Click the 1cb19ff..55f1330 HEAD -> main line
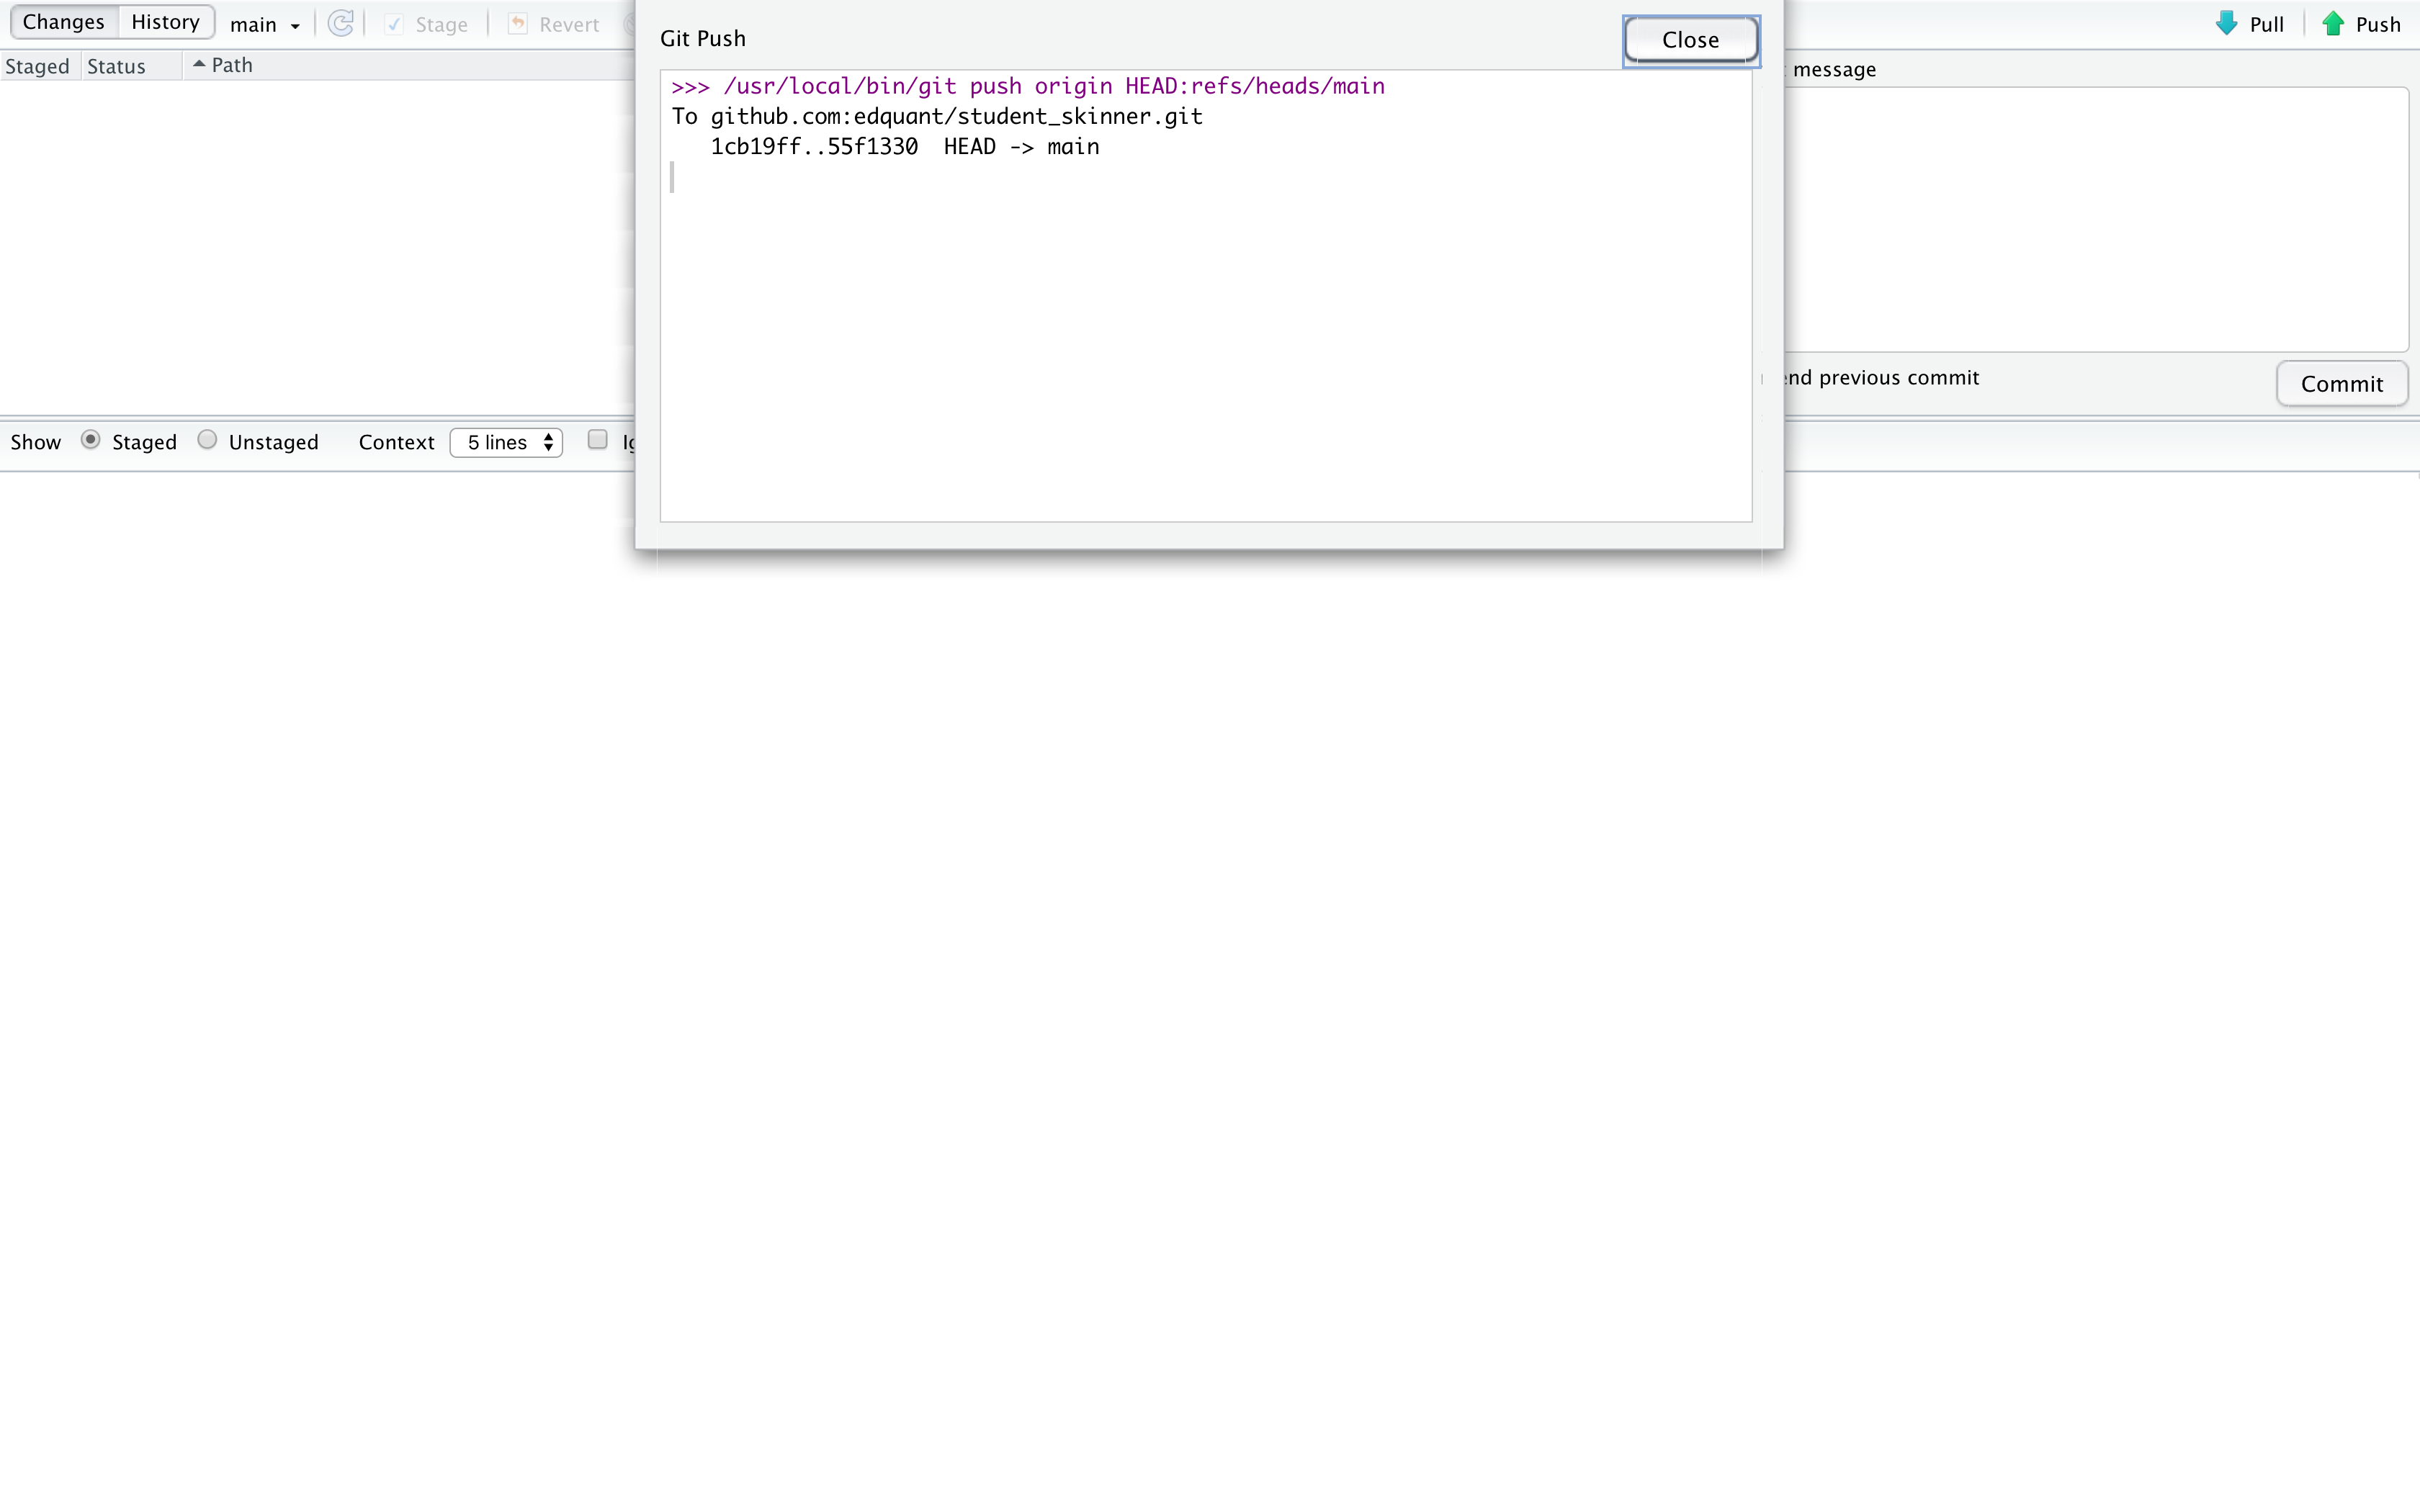The image size is (2420, 1512). [904, 147]
